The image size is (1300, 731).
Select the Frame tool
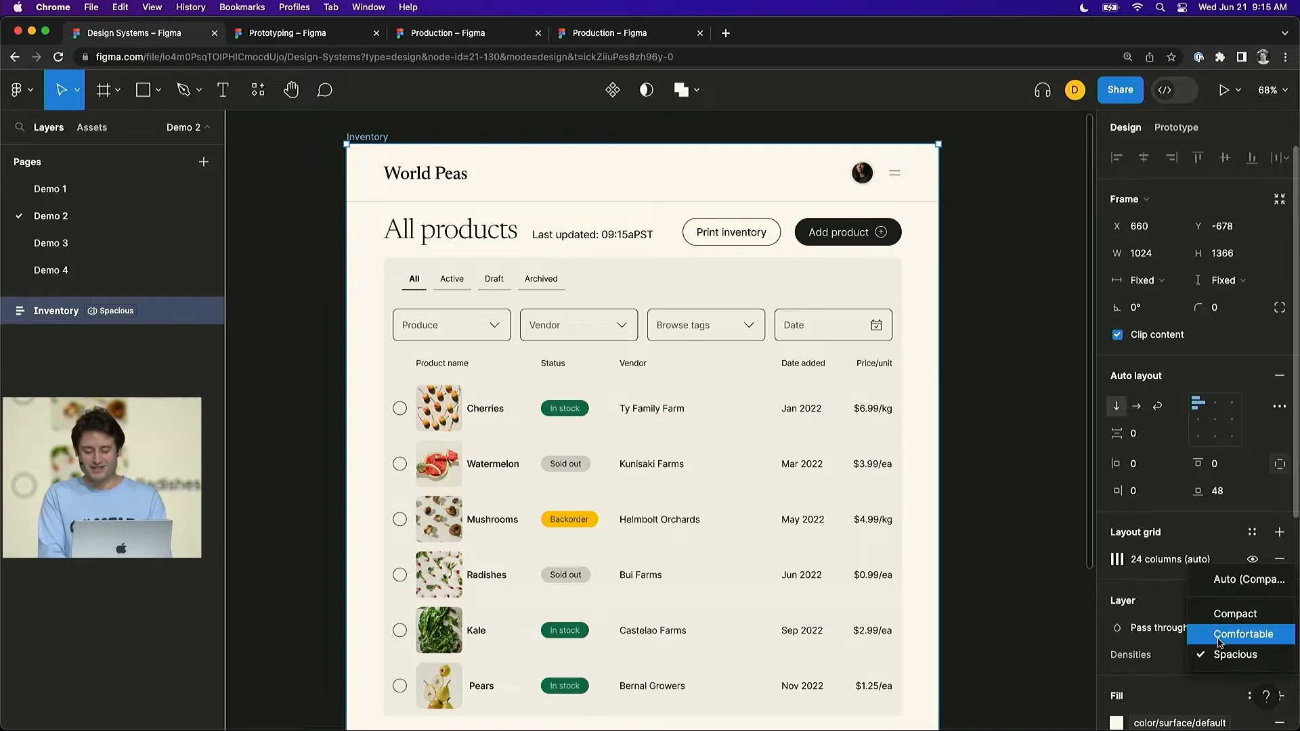point(103,90)
